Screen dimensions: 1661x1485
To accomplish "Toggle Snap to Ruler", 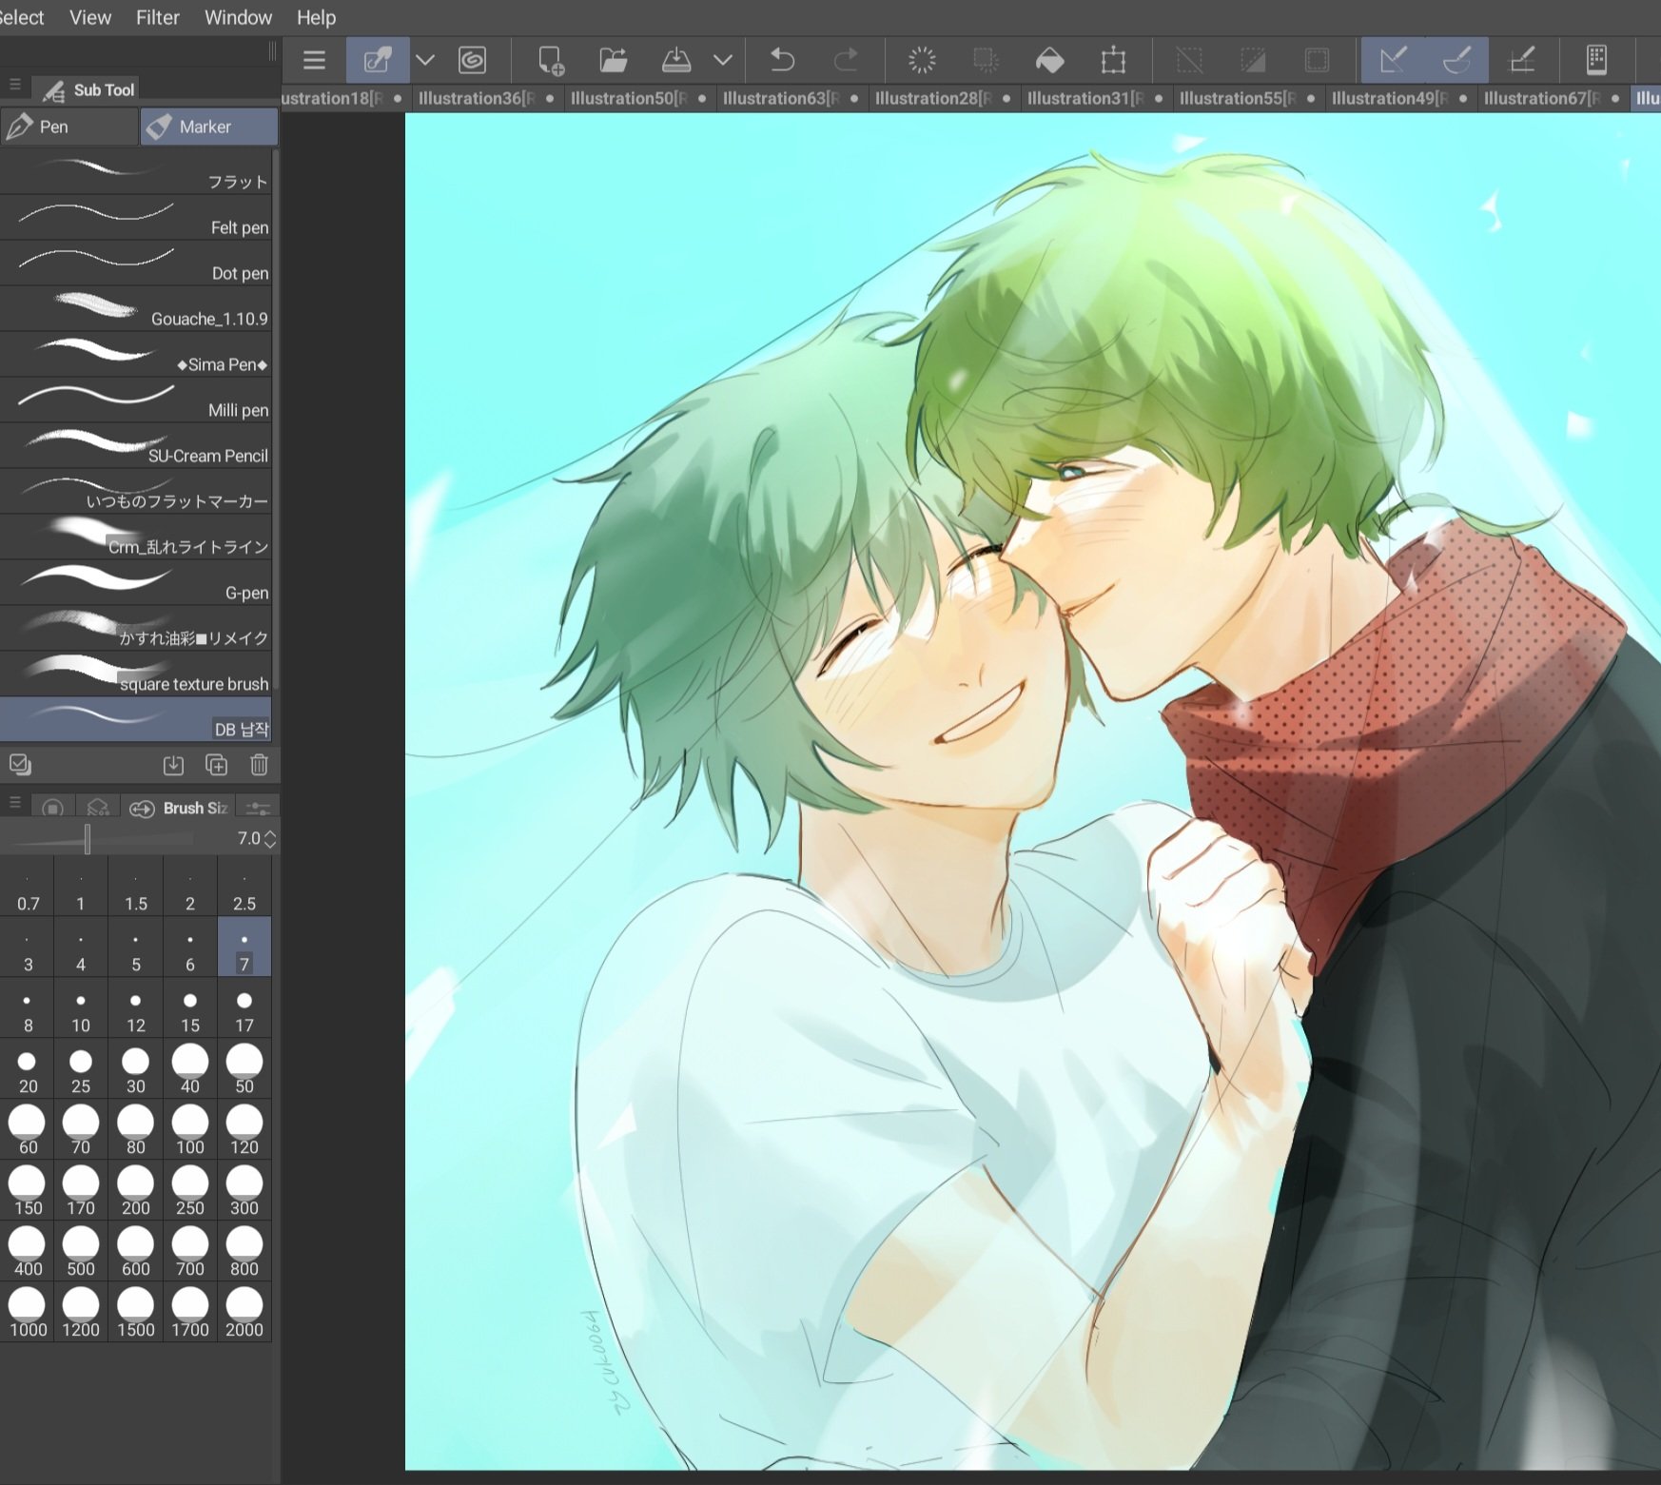I will click(1394, 61).
